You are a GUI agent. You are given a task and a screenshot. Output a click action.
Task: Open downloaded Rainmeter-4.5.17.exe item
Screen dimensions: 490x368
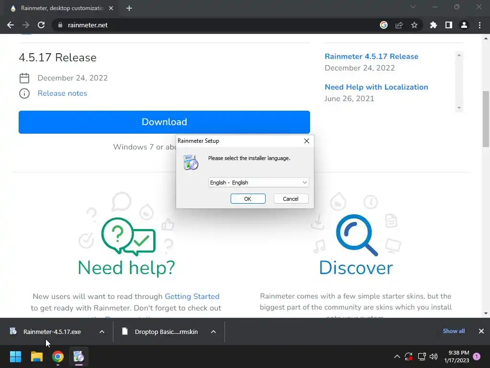pyautogui.click(x=47, y=332)
